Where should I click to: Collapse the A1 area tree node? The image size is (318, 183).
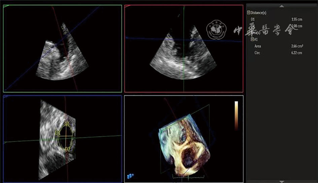click(252, 39)
